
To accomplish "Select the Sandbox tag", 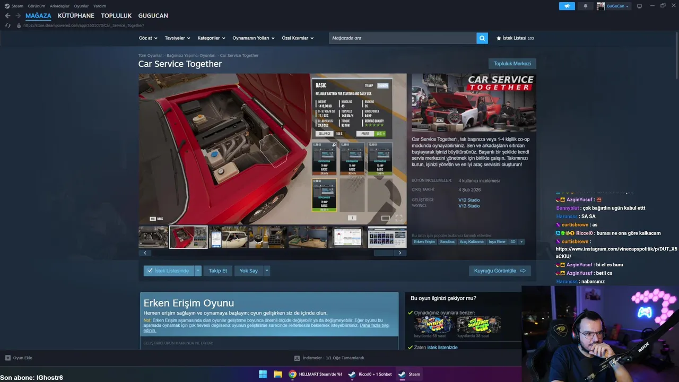I will pos(447,241).
